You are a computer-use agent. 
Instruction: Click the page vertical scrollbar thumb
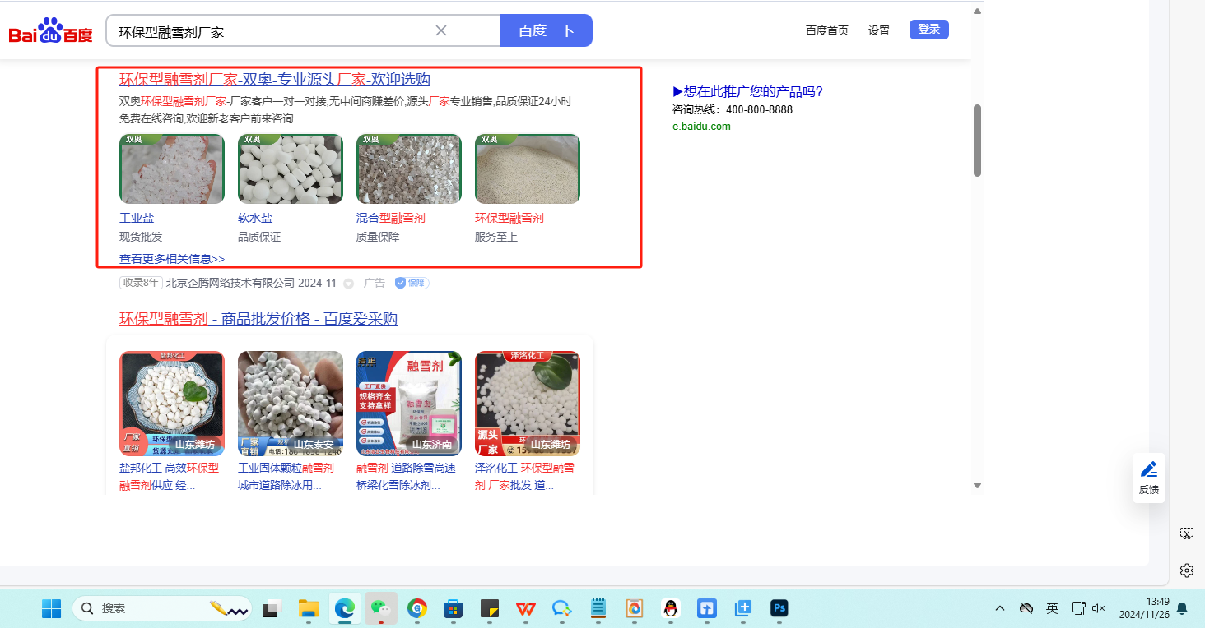point(977,140)
